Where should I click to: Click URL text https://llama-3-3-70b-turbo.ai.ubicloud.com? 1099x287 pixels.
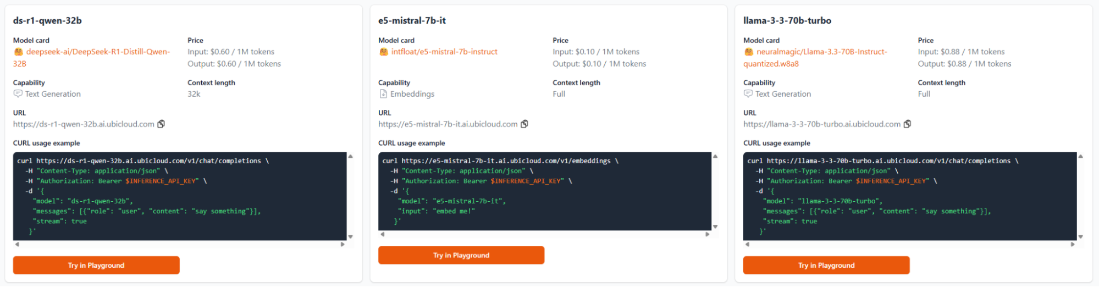point(822,124)
